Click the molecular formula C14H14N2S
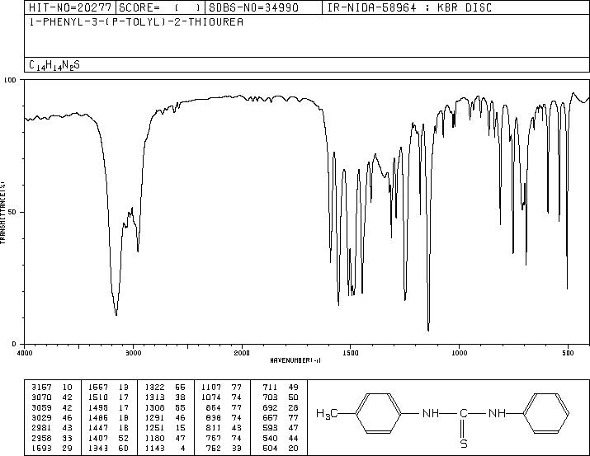 pyautogui.click(x=54, y=64)
